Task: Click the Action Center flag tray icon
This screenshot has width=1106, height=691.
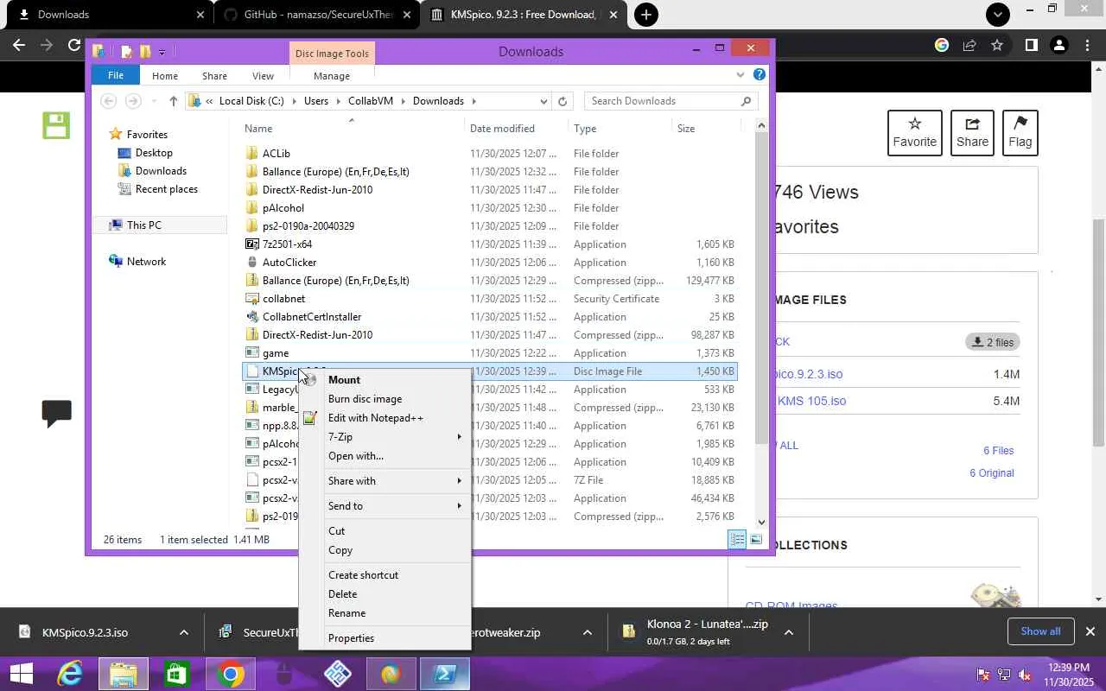Action: 983,675
